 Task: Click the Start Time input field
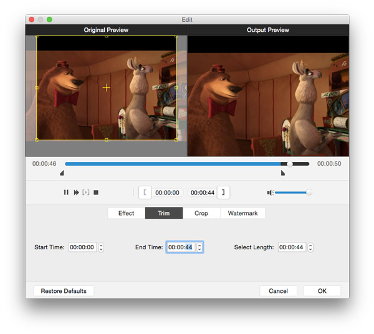[x=82, y=247]
